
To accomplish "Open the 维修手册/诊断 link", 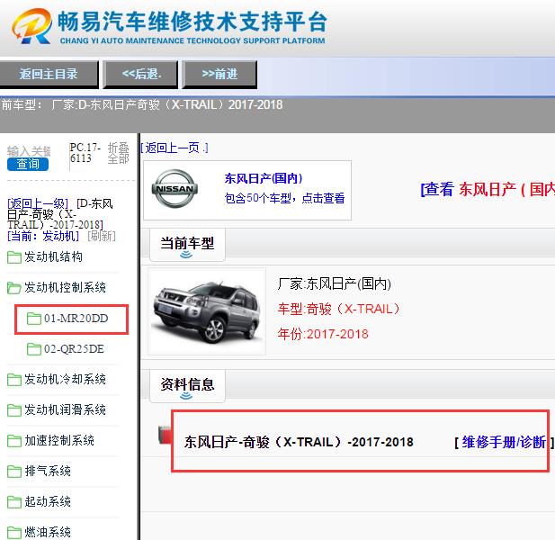I will tap(504, 442).
